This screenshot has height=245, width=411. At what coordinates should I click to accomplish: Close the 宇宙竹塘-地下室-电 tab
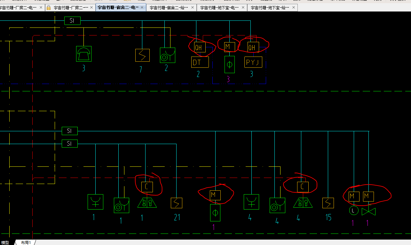point(243,7)
